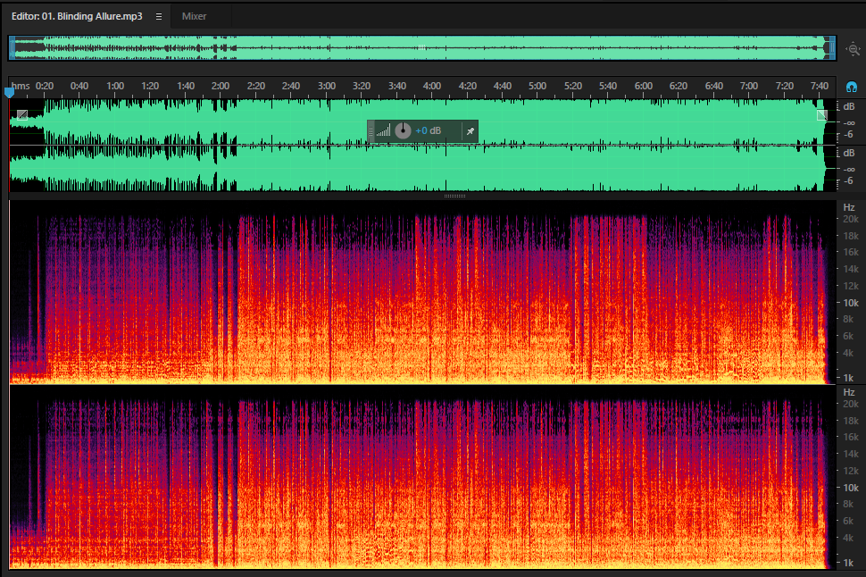This screenshot has height=577, width=866.
Task: Click the 16k label on the lower spectrogram scale
Action: [x=851, y=437]
